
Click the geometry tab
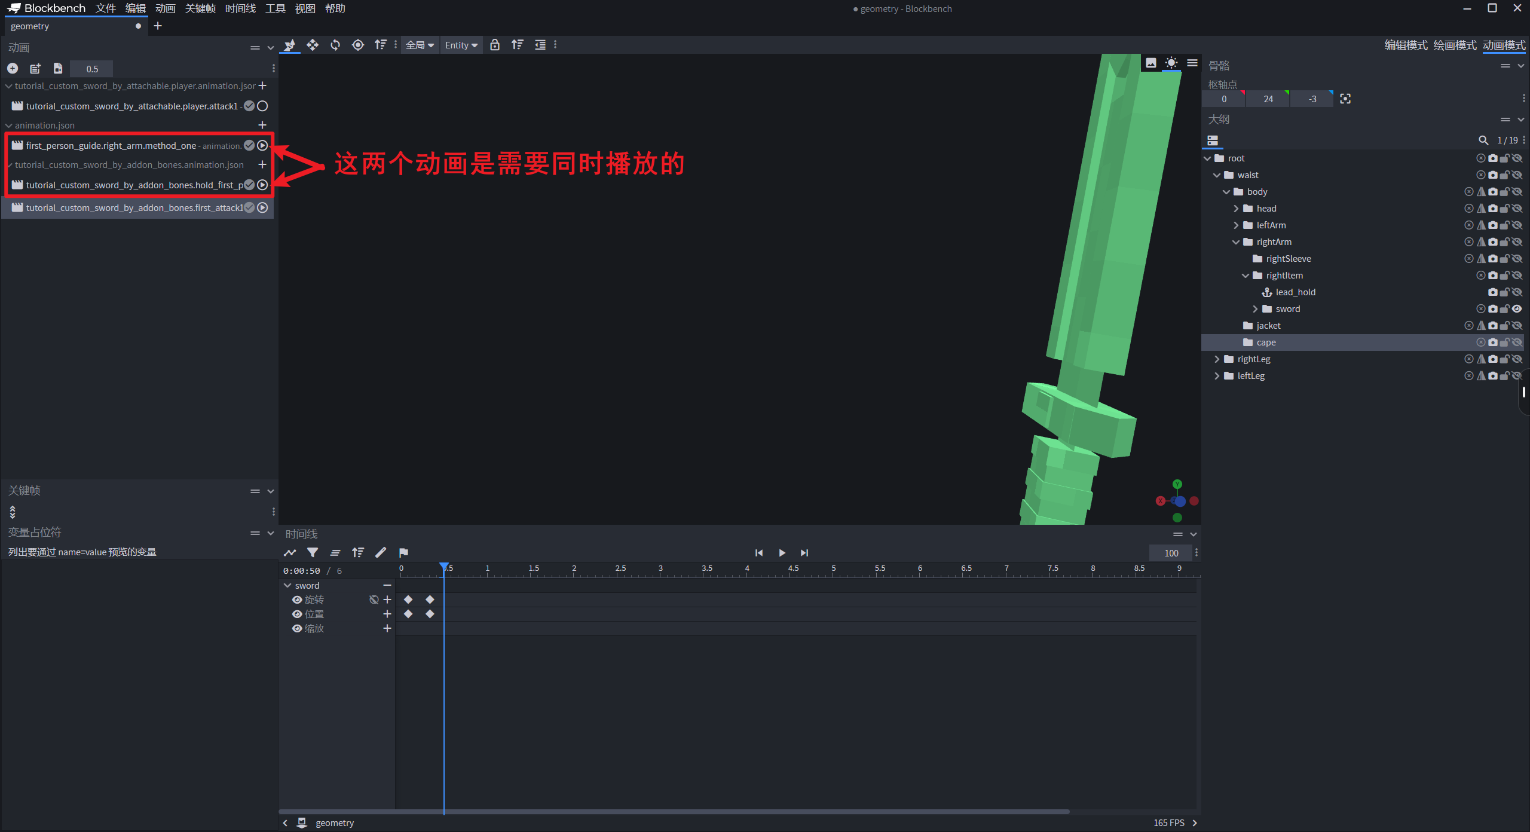click(x=76, y=26)
